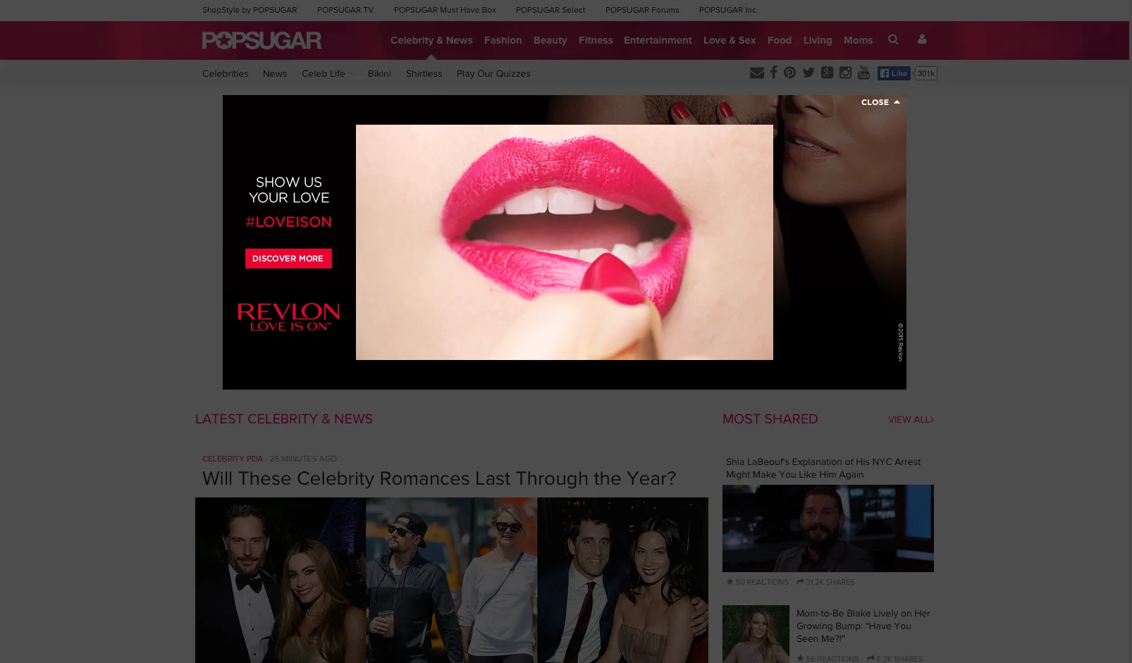The image size is (1132, 663).
Task: Open the Celebrity & News menu
Action: [431, 40]
